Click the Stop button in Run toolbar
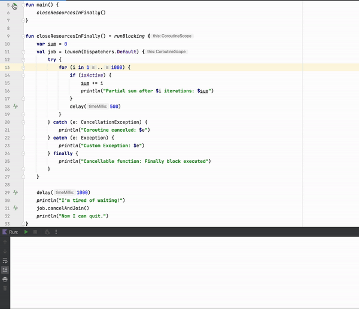 pos(35,232)
